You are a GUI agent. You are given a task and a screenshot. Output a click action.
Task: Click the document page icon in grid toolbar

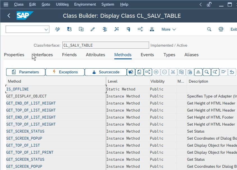pyautogui.click(x=139, y=72)
